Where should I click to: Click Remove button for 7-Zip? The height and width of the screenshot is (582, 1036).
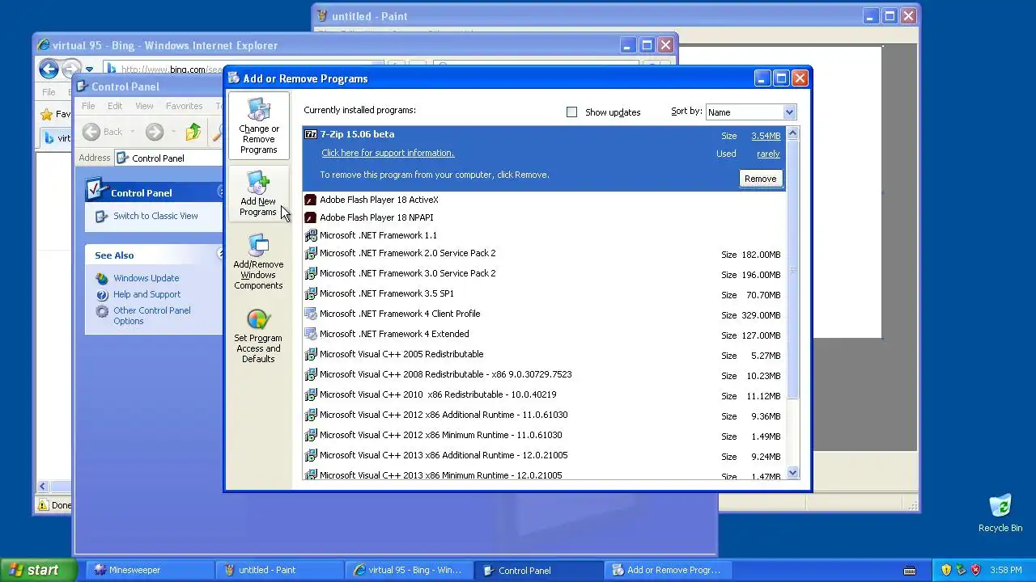pos(760,179)
